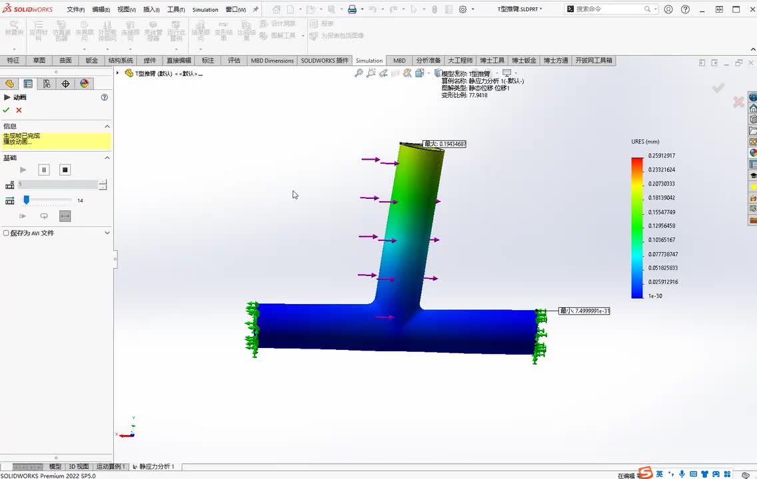Viewport: 757px width, 479px height.
Task: Click the pin icon next to the 窗口 menu
Action: (x=256, y=9)
